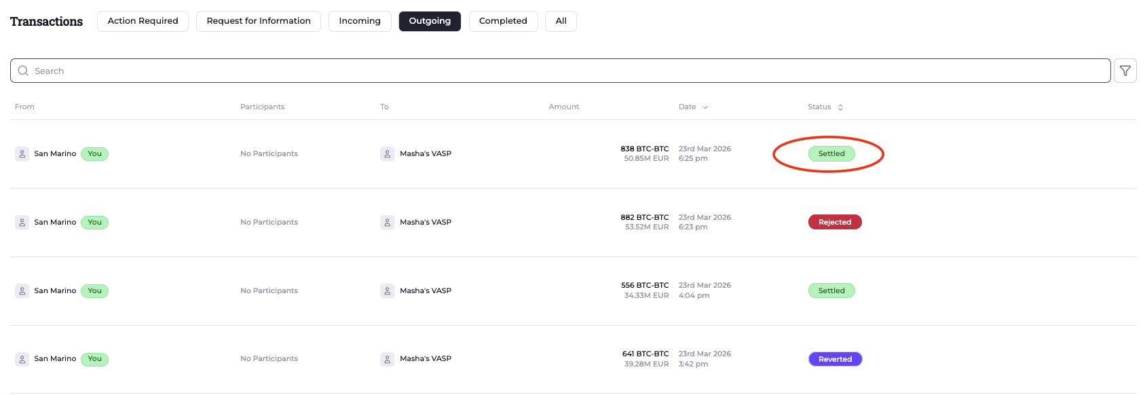Viewport: 1145px width, 395px height.
Task: Click the search magnifier icon
Action: click(x=23, y=71)
